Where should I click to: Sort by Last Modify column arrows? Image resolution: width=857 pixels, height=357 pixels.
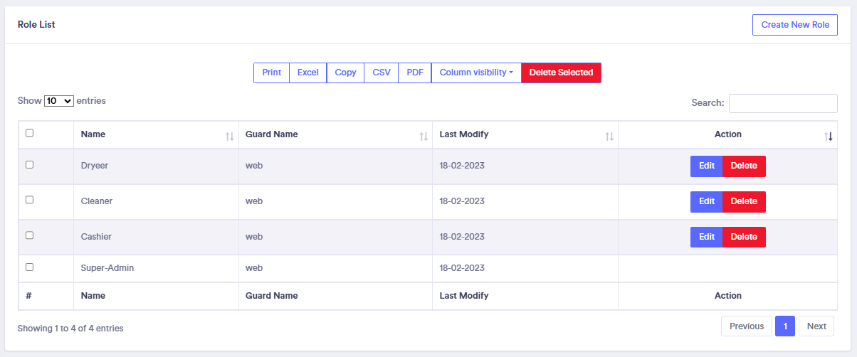(609, 136)
